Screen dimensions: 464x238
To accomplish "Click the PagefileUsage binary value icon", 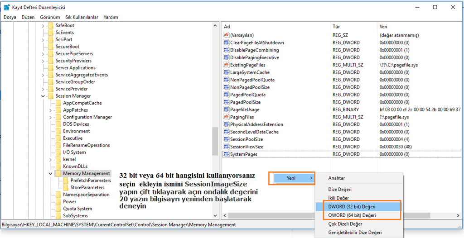I will 227,109.
